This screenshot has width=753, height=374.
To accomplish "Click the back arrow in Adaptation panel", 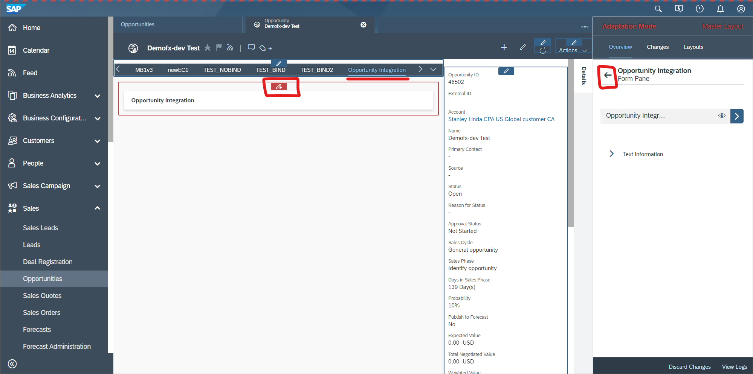I will pos(608,75).
